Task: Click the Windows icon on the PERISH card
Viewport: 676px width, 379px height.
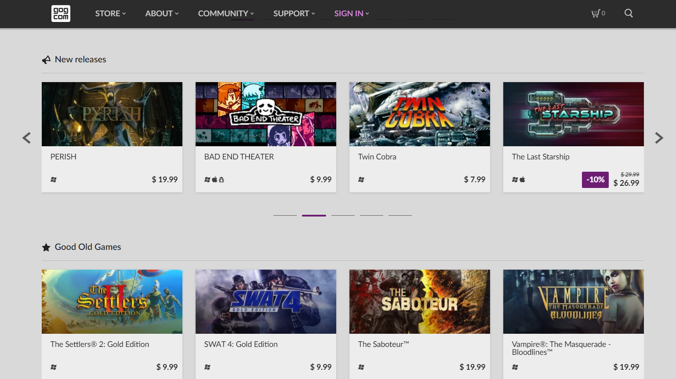Action: click(54, 180)
